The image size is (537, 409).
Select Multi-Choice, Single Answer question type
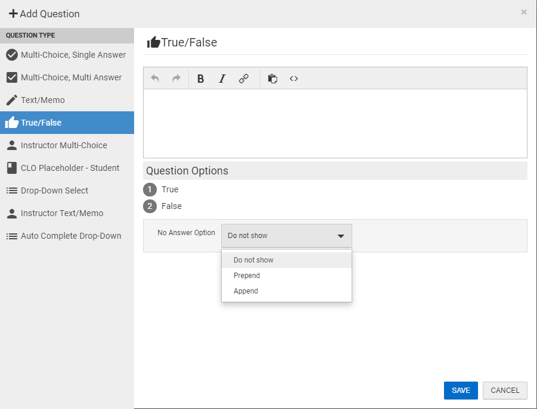(67, 55)
